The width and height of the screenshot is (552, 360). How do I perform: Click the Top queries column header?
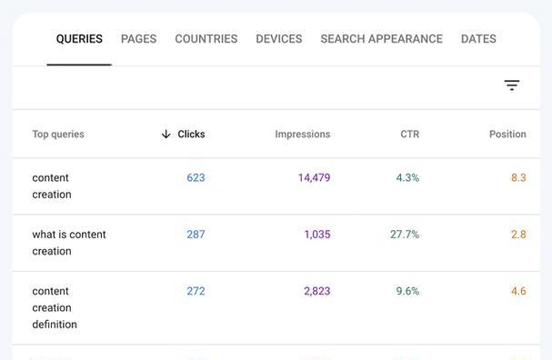(x=58, y=134)
